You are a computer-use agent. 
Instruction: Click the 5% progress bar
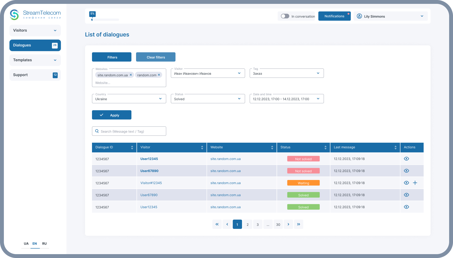(105, 20)
